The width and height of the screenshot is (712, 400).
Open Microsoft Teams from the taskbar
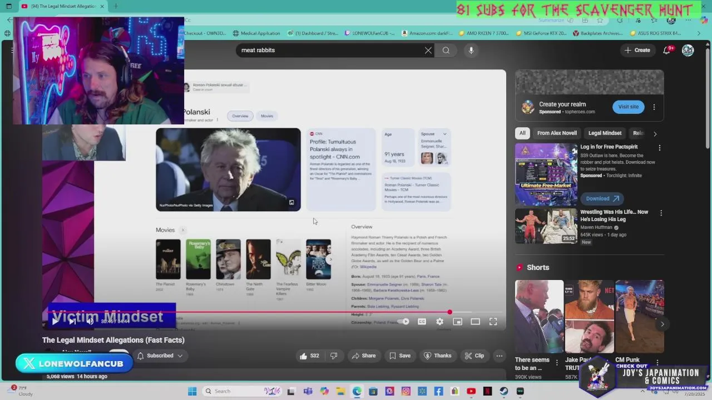coord(308,391)
